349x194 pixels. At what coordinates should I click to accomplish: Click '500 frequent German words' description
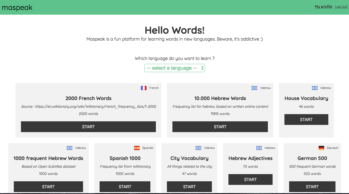[312, 166]
